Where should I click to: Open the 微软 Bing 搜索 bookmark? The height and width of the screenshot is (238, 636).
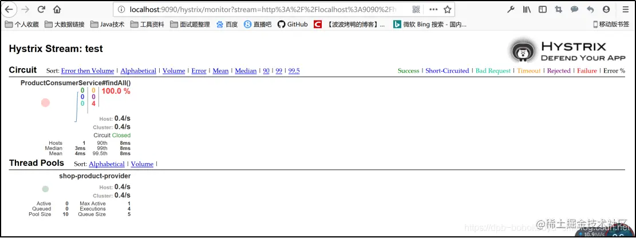430,25
